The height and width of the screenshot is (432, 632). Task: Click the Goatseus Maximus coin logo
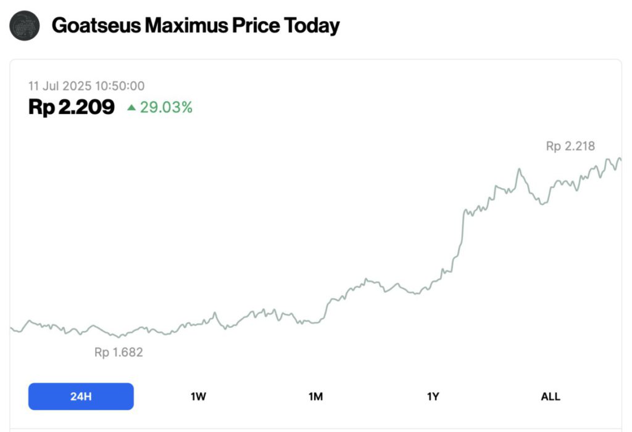[25, 26]
